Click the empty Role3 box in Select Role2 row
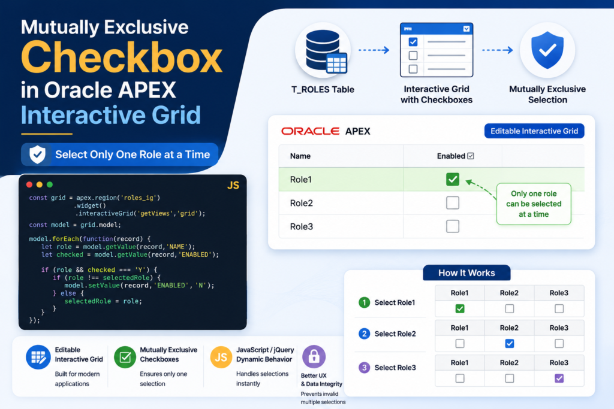 click(x=559, y=344)
